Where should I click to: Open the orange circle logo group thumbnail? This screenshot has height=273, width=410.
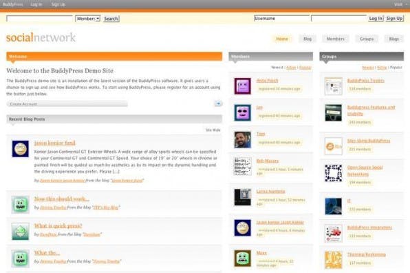click(x=333, y=146)
